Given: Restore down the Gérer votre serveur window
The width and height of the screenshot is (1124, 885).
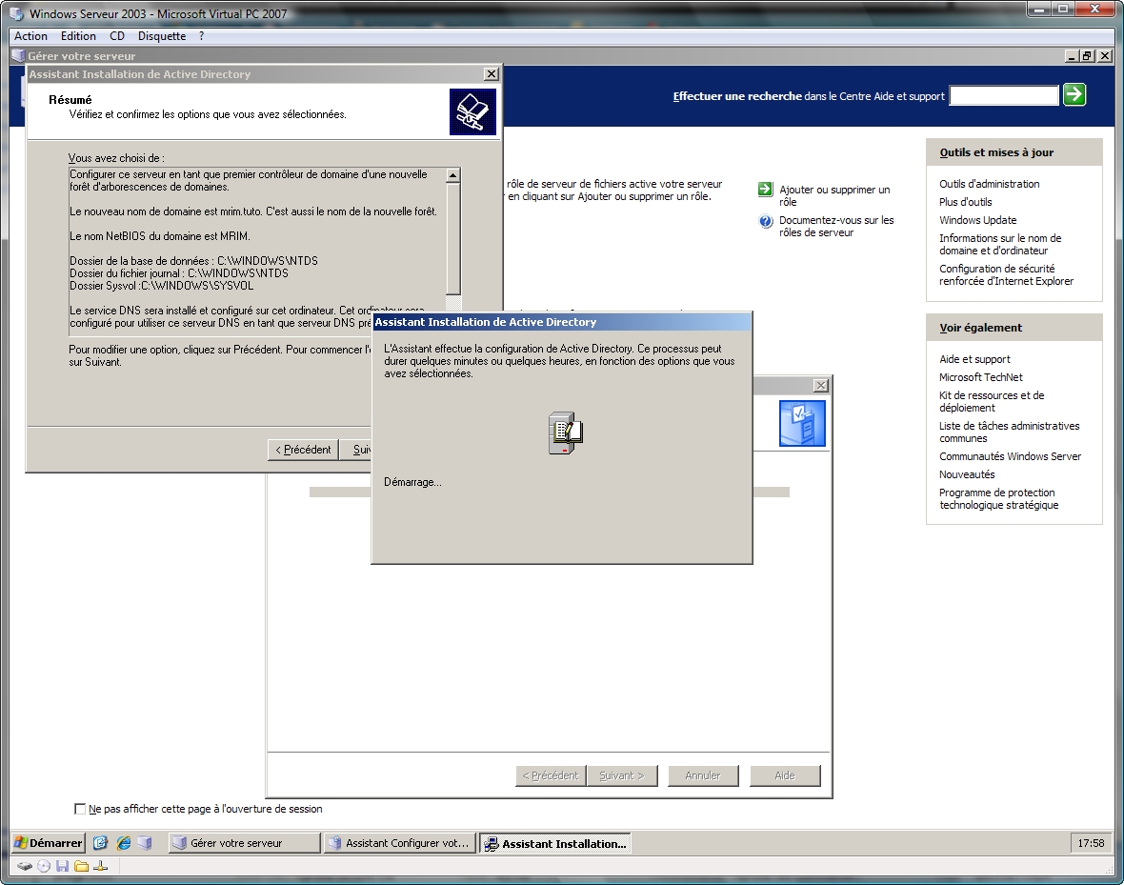Looking at the screenshot, I should tap(1088, 55).
